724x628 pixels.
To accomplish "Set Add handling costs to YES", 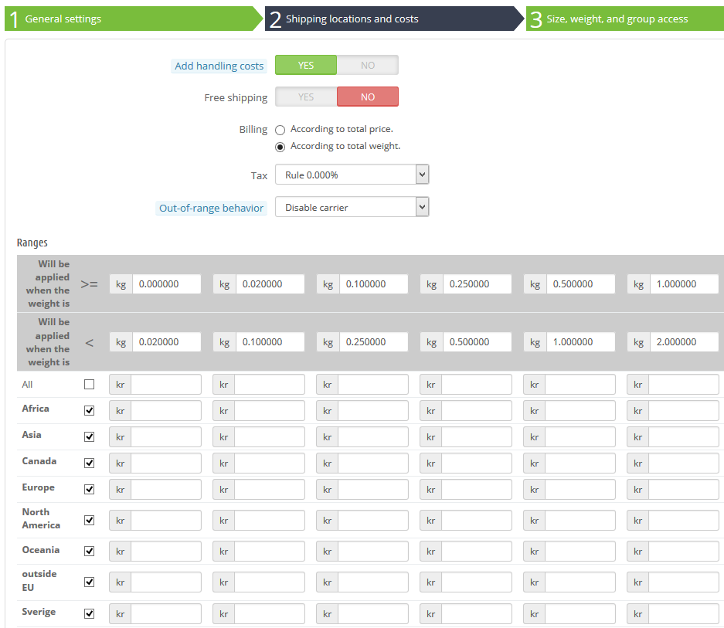I will coord(306,65).
